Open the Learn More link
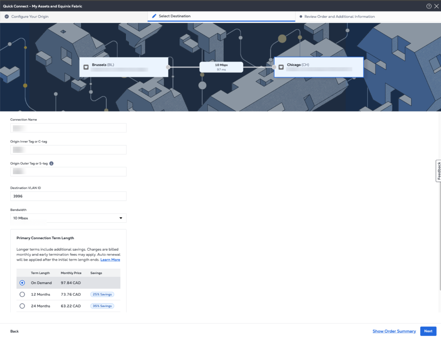 [x=110, y=260]
